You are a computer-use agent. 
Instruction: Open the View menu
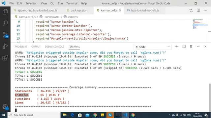[x=44, y=3]
